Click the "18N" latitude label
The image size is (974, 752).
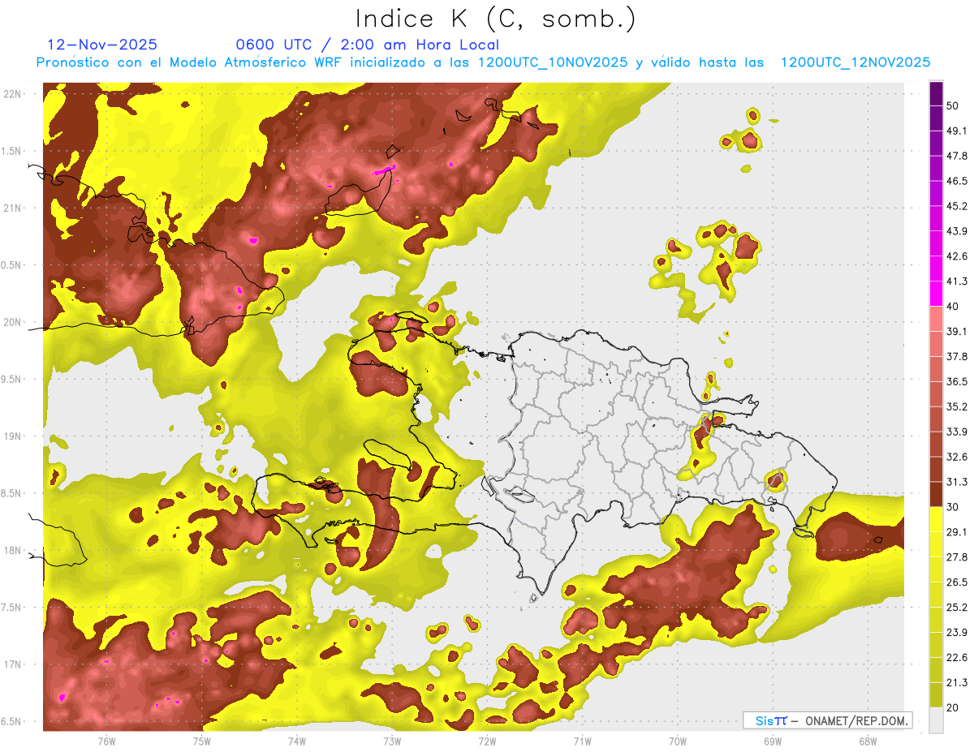pos(11,551)
